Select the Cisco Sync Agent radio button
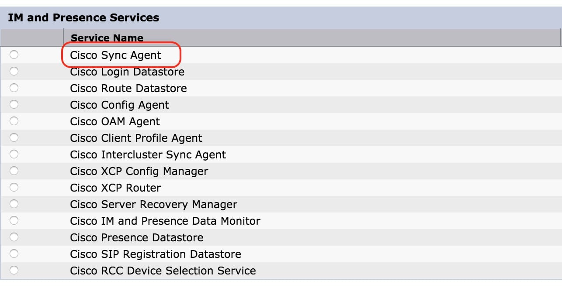 (14, 55)
